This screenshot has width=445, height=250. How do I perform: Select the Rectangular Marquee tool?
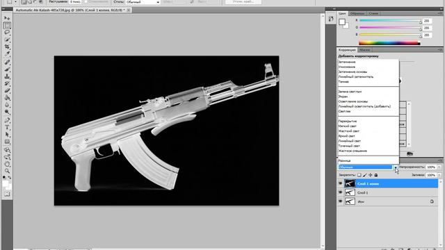point(7,26)
